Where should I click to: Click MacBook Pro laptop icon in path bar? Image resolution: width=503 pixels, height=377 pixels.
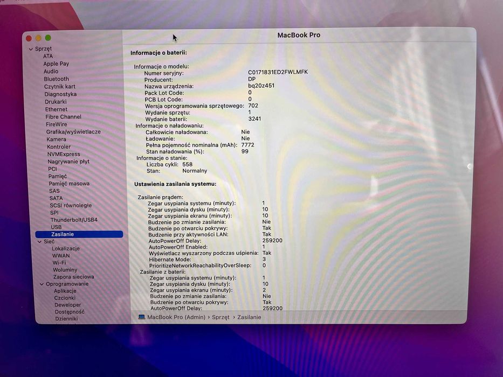coord(141,317)
